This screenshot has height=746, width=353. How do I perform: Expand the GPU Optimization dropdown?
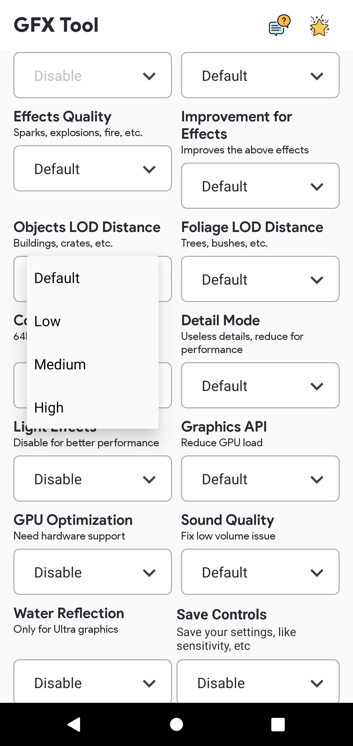pyautogui.click(x=92, y=572)
